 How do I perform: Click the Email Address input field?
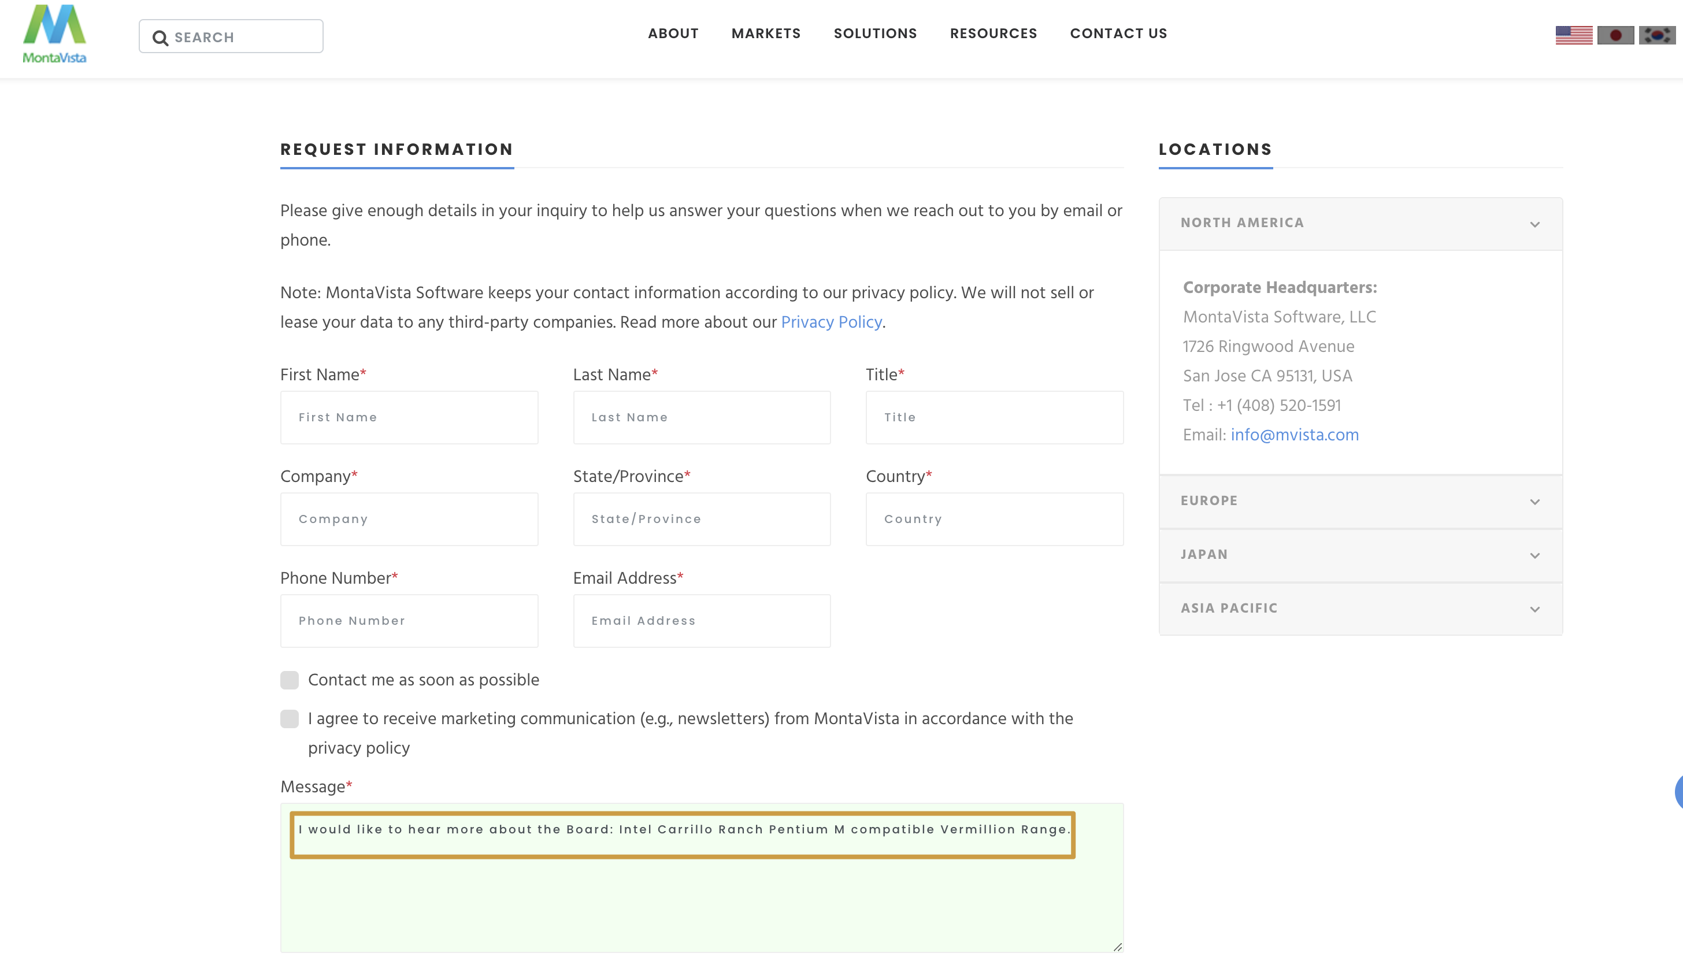[701, 620]
